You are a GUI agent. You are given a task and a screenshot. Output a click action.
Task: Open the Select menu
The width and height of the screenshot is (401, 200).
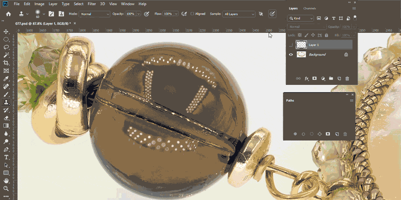pyautogui.click(x=79, y=4)
